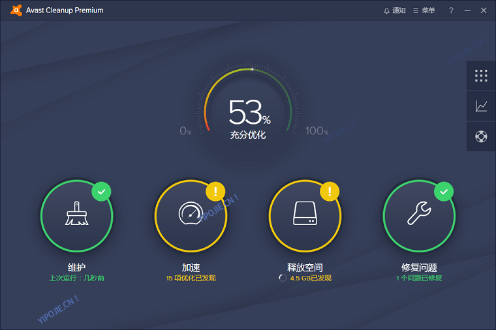Click the 上次运行：几秒前 status text

pyautogui.click(x=77, y=278)
